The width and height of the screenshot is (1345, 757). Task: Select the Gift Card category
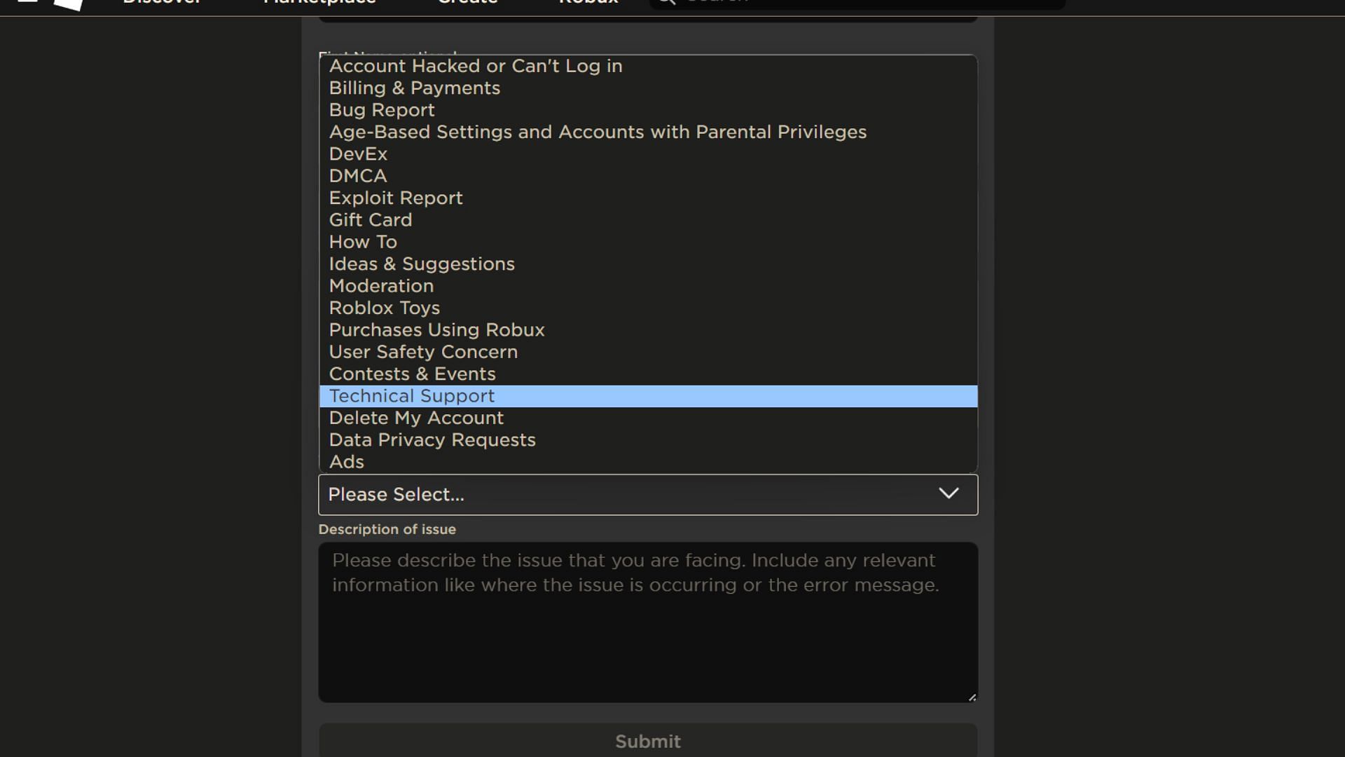tap(648, 220)
